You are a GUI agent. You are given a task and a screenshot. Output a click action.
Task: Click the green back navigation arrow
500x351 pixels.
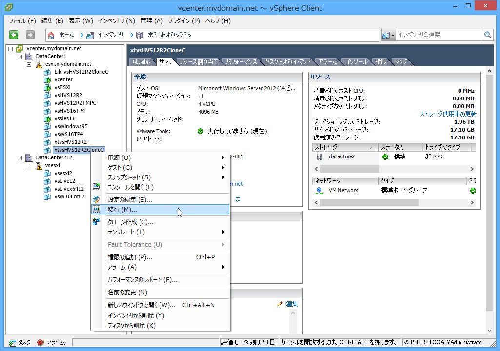[13, 35]
